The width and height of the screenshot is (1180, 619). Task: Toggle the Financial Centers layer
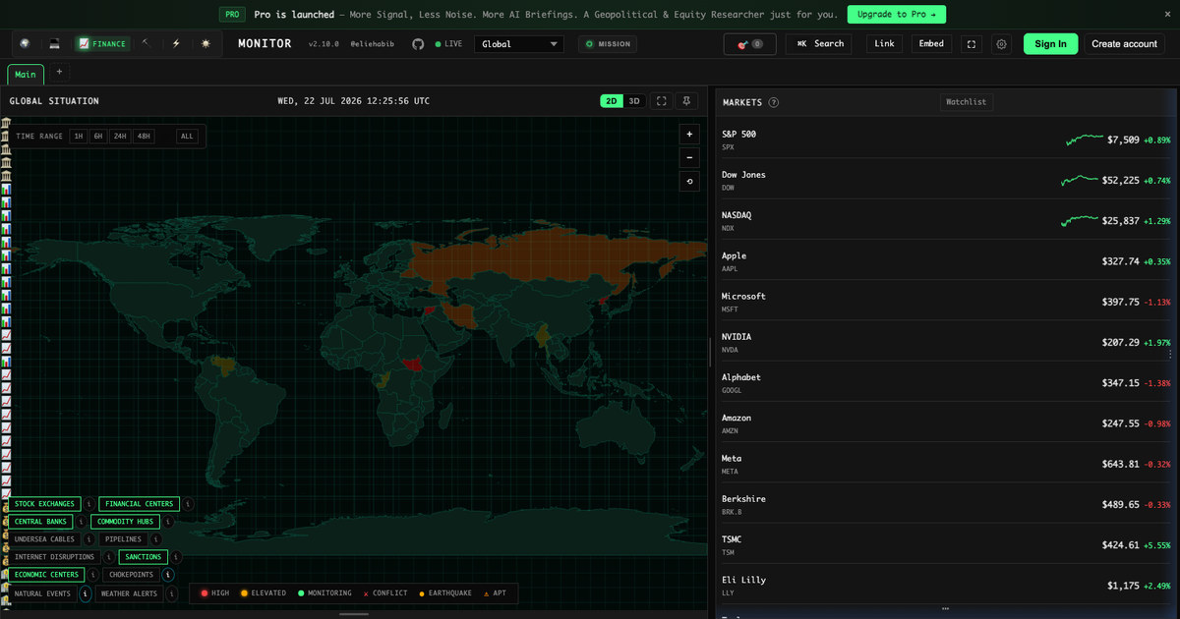click(x=139, y=504)
